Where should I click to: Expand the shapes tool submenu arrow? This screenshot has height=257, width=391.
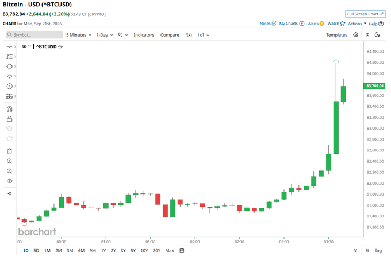point(15,67)
